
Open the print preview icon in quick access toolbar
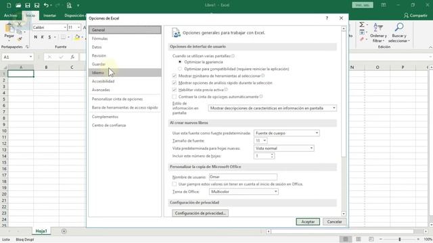[x=69, y=5]
